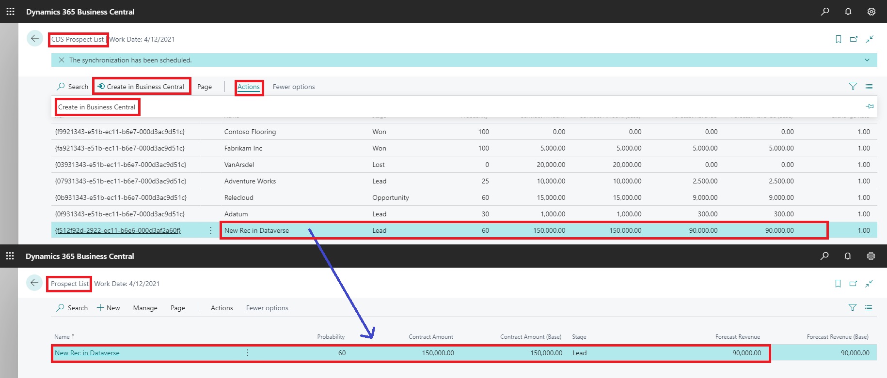
Task: Toggle list view layout in Prospect List
Action: click(x=869, y=308)
